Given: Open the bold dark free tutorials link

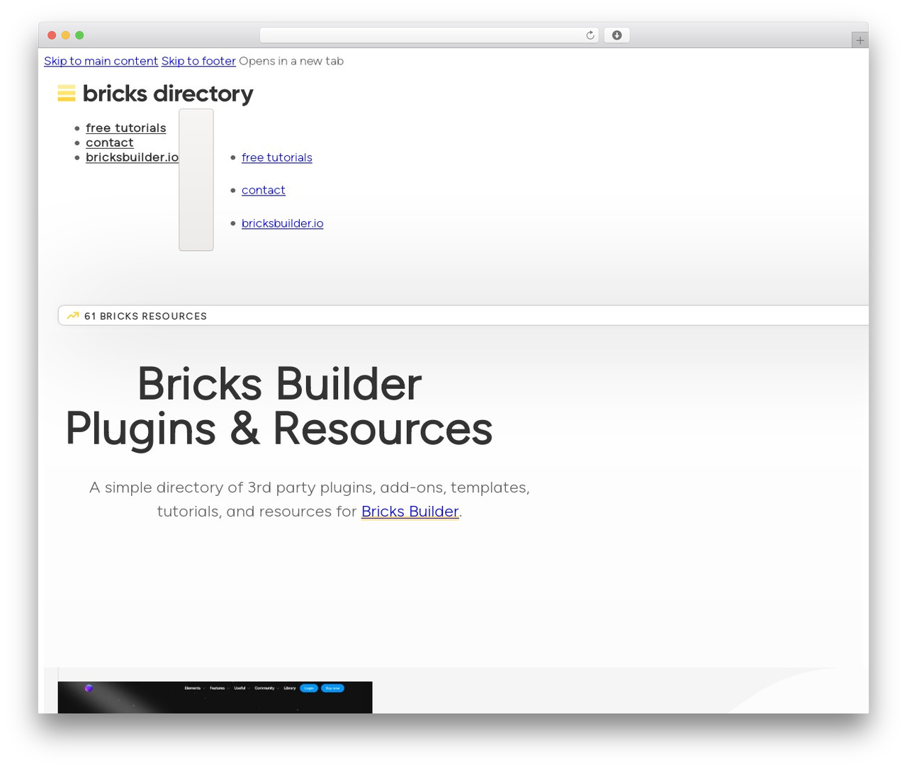Looking at the screenshot, I should tap(126, 128).
